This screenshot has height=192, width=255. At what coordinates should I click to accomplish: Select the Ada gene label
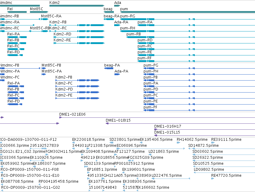[x=117, y=3]
